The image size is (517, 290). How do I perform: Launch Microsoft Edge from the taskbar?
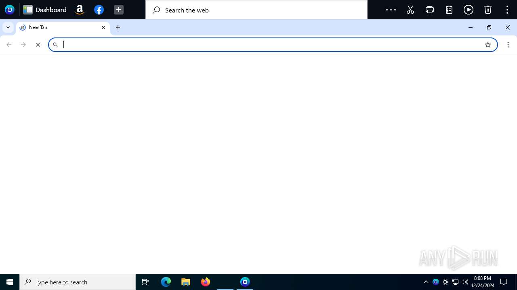click(166, 282)
